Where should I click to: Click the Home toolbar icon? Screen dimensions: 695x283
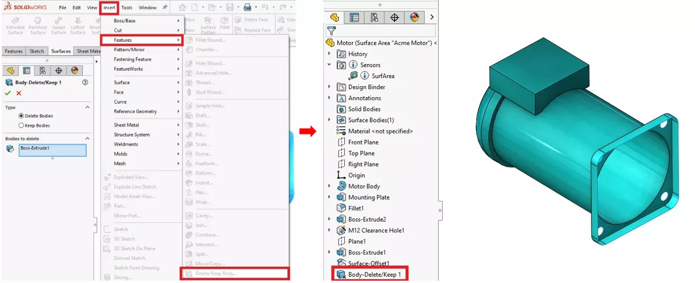(x=182, y=8)
